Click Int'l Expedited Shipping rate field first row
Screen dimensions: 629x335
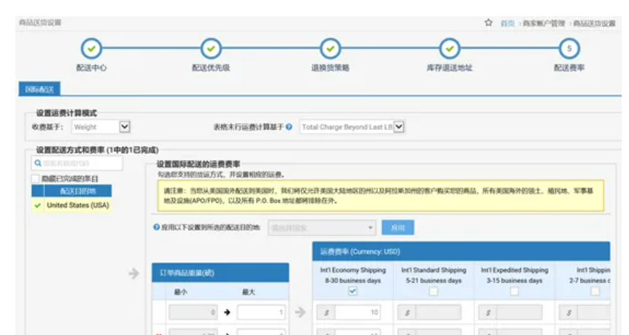pos(519,312)
